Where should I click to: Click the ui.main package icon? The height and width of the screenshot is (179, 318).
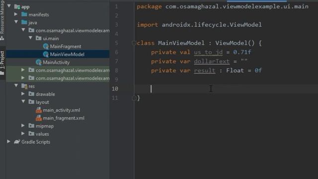pyautogui.click(x=39, y=38)
